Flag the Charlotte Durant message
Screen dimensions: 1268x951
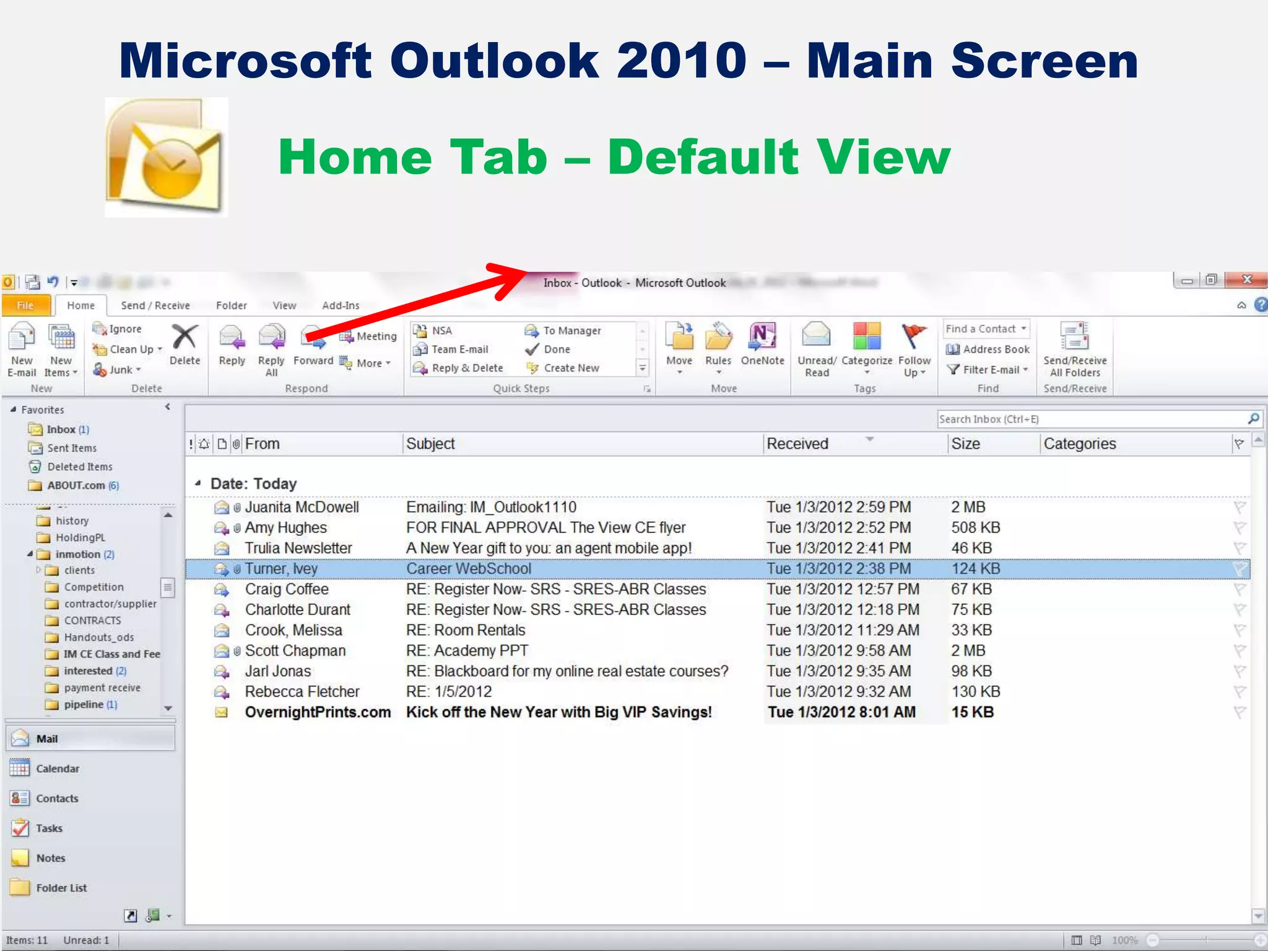pyautogui.click(x=1240, y=609)
